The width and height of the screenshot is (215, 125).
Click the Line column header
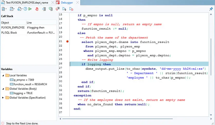click(x=41, y=22)
